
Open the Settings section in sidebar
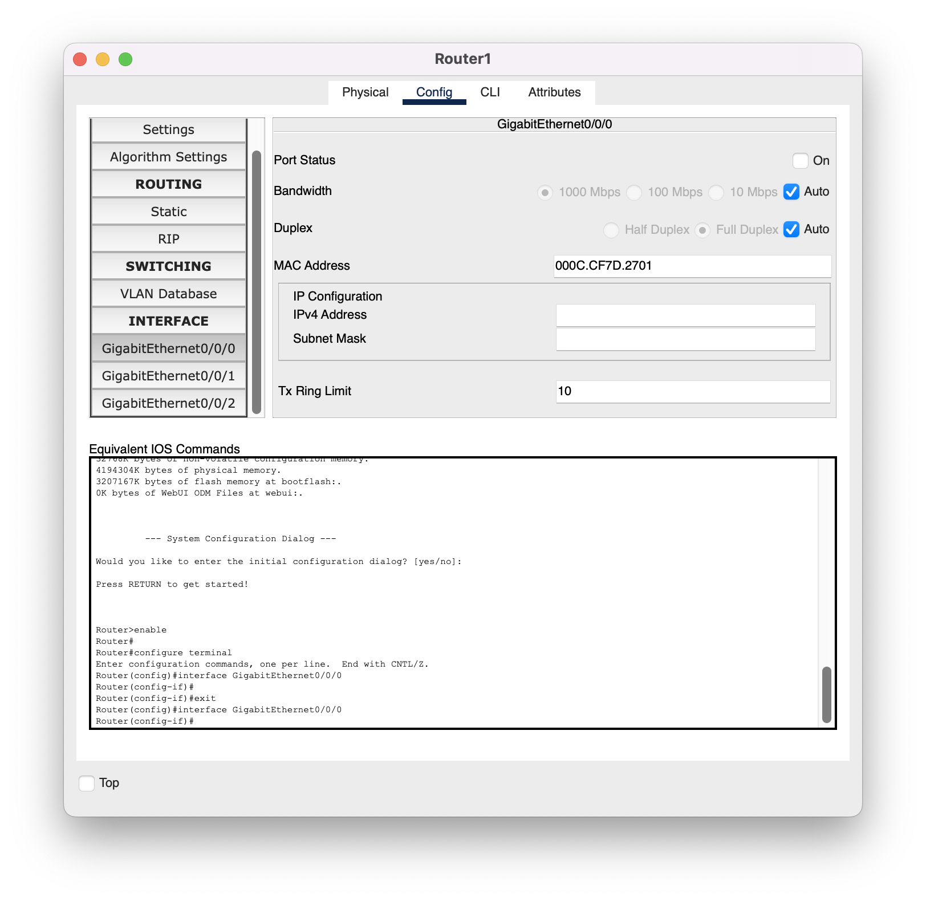[x=169, y=130]
